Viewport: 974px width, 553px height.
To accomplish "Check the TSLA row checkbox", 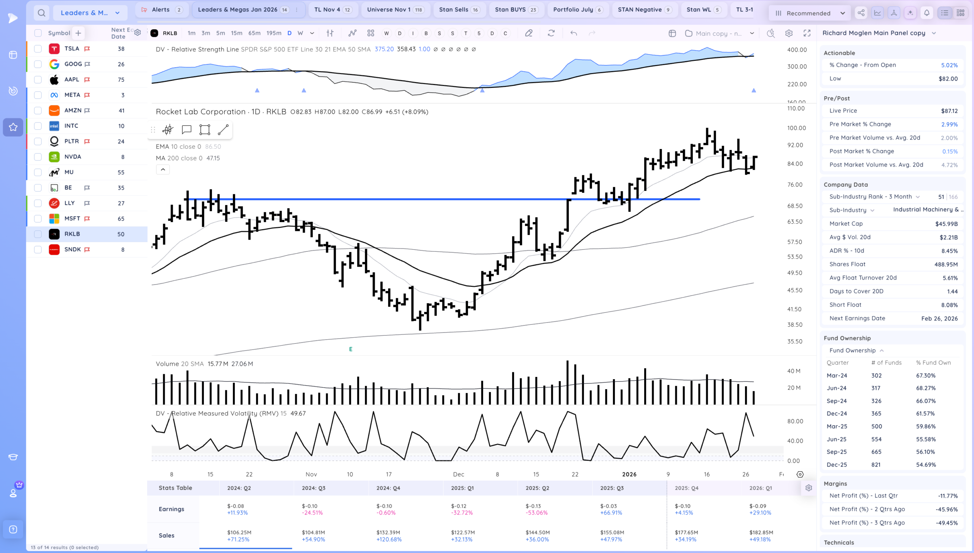I will [x=38, y=49].
